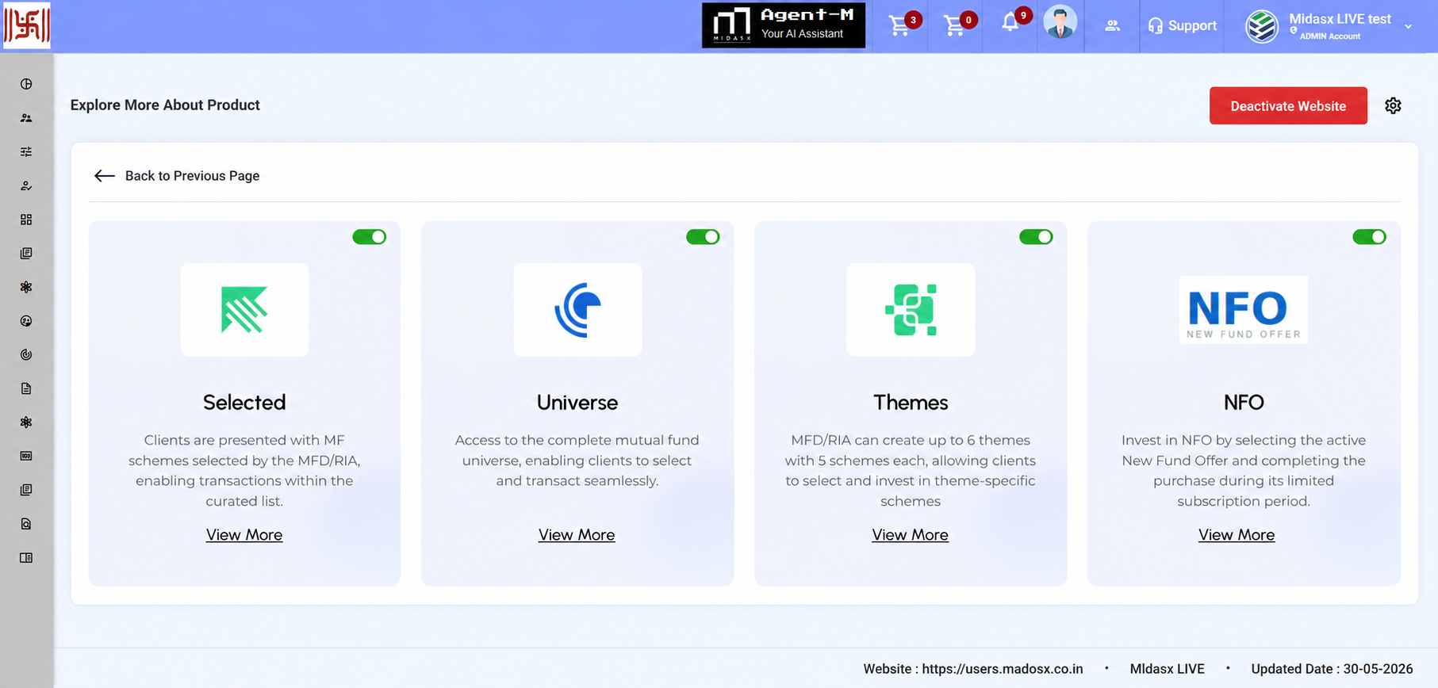
Task: Disable the Themes product switch
Action: pyautogui.click(x=1036, y=237)
